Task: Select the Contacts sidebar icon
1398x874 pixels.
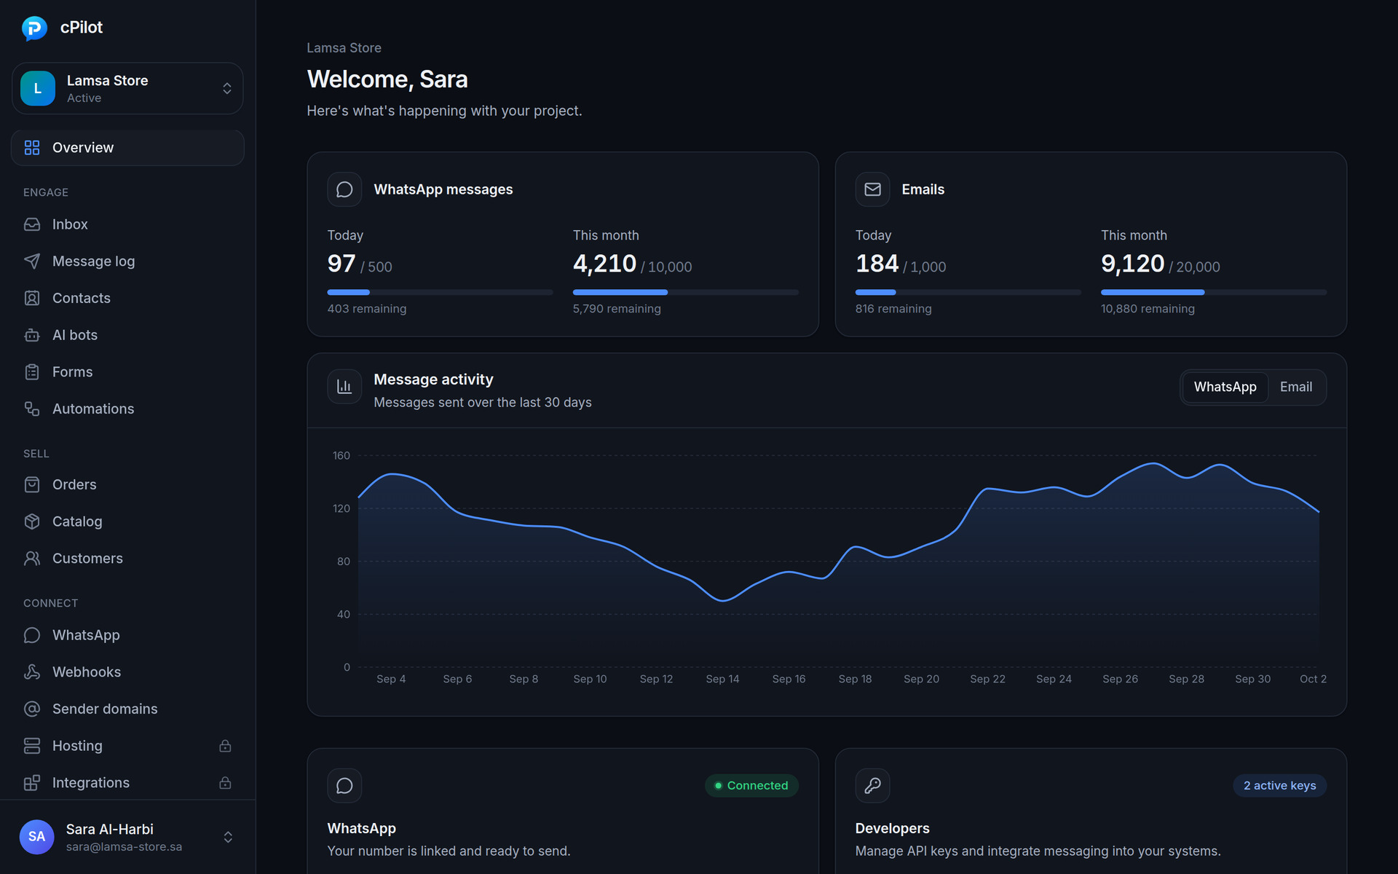Action: pos(32,298)
